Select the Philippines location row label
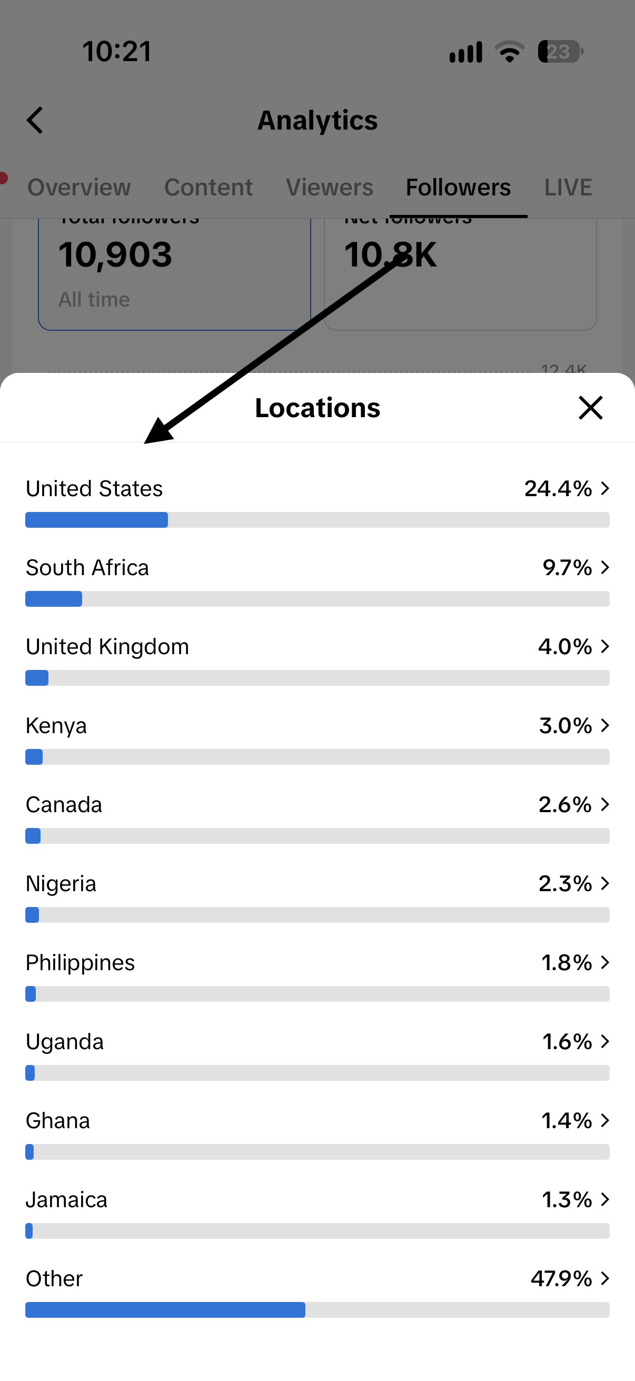 (81, 963)
